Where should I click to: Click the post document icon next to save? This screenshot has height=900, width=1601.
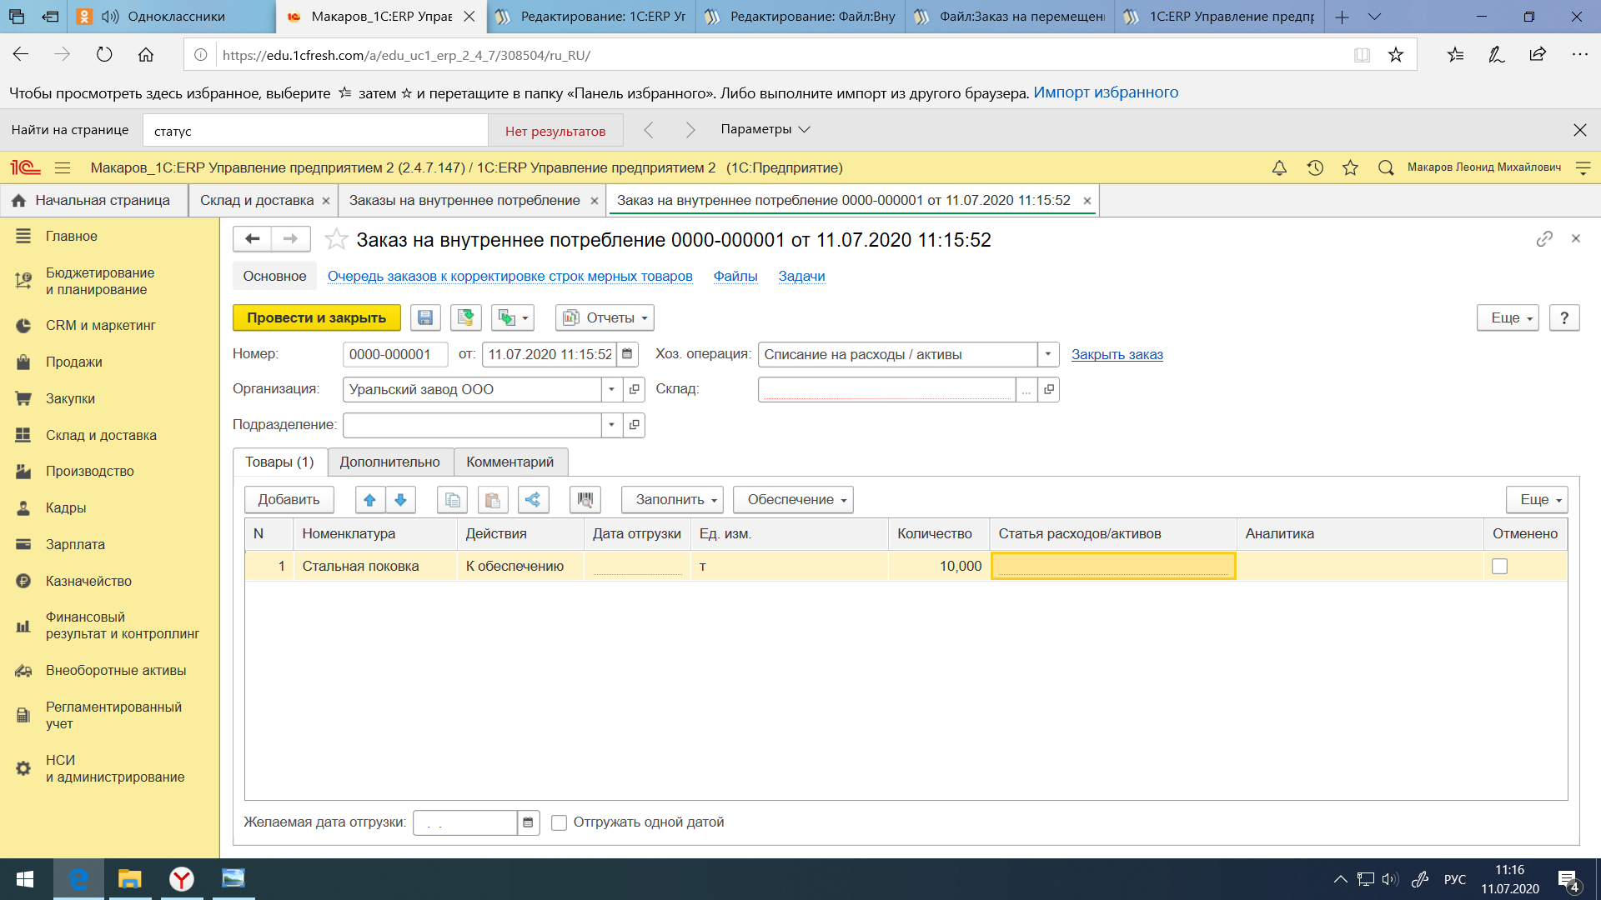pyautogui.click(x=466, y=317)
